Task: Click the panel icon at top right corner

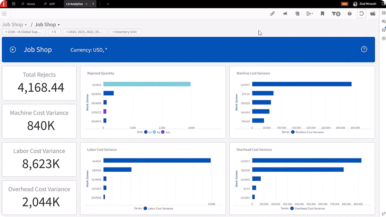Action: 383,4
